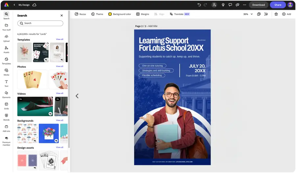View all Templates results

point(60,39)
